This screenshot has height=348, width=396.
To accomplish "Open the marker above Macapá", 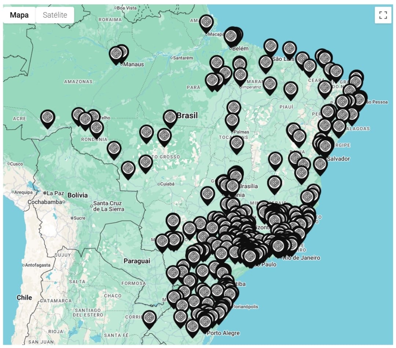I will pos(206,23).
